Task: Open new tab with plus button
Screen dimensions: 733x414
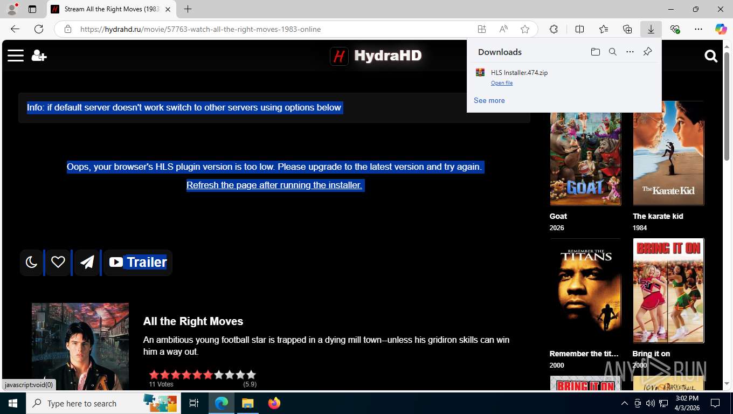Action: point(188,9)
